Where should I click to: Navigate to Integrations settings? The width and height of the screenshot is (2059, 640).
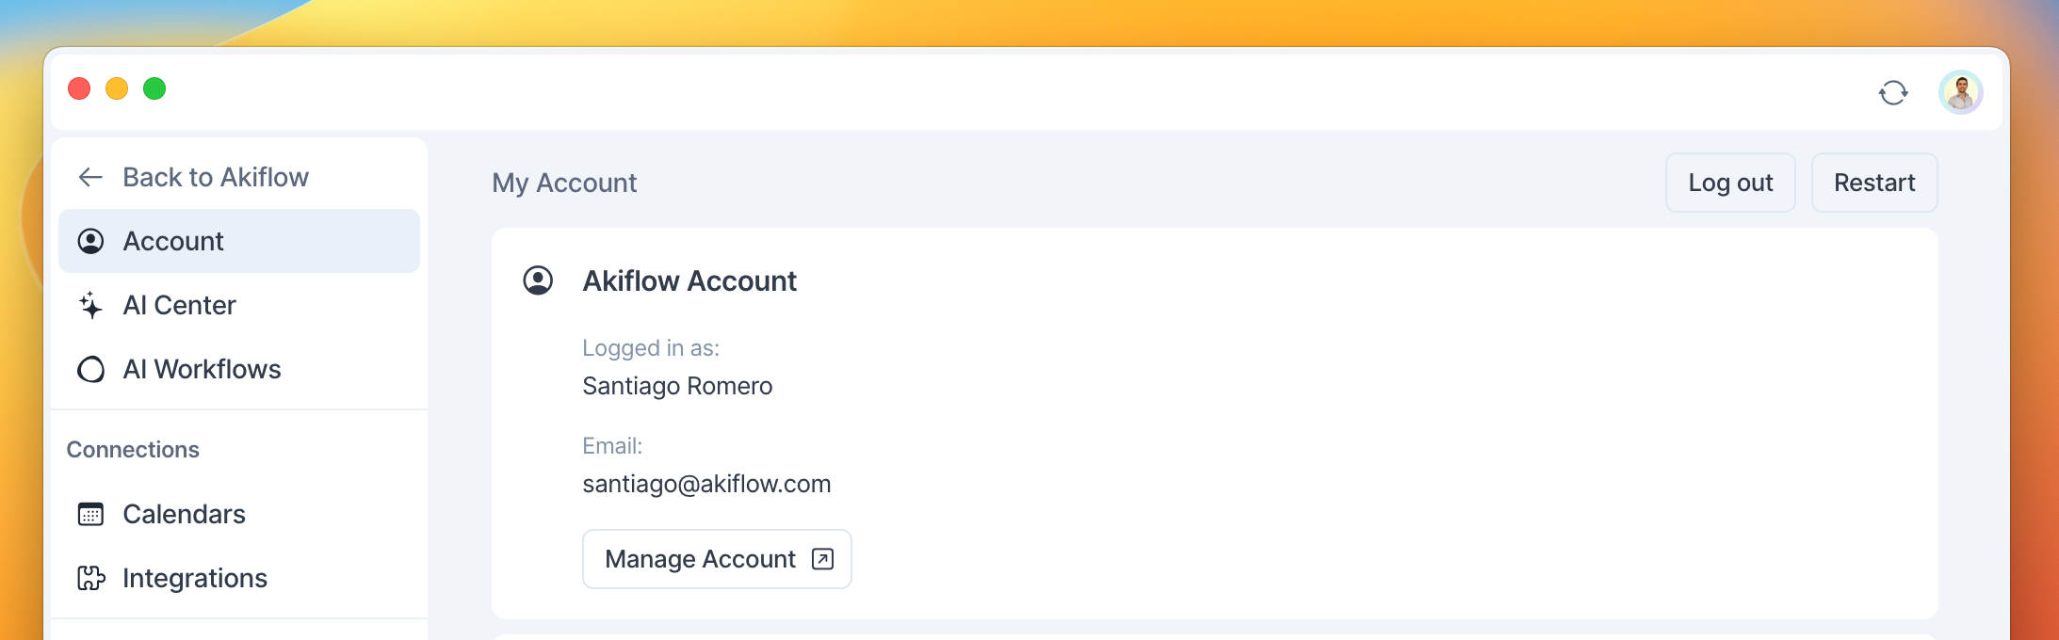[x=195, y=578]
